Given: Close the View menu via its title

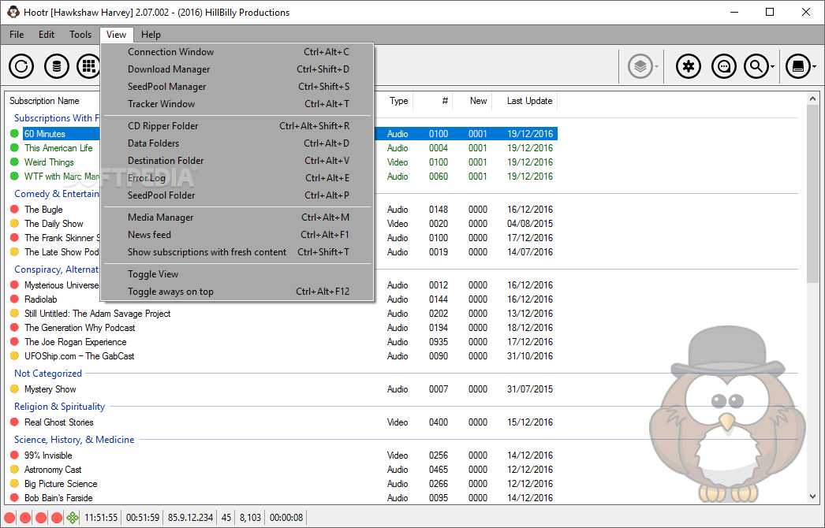Looking at the screenshot, I should [116, 35].
